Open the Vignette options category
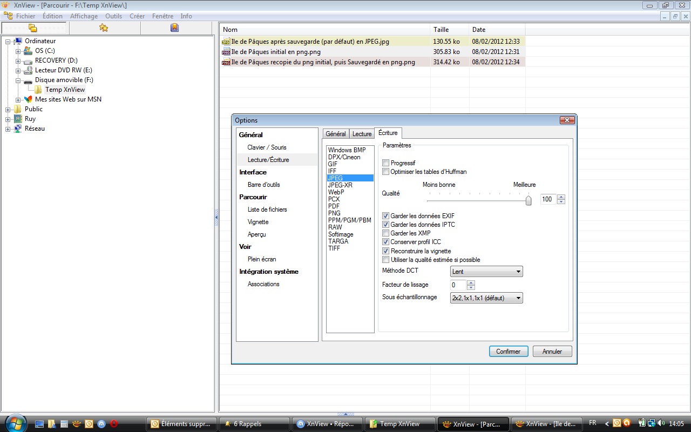 258,222
